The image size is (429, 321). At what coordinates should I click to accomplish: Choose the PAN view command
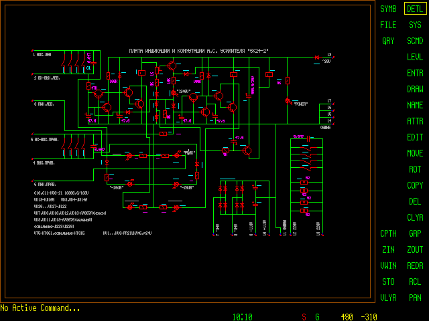pyautogui.click(x=415, y=298)
